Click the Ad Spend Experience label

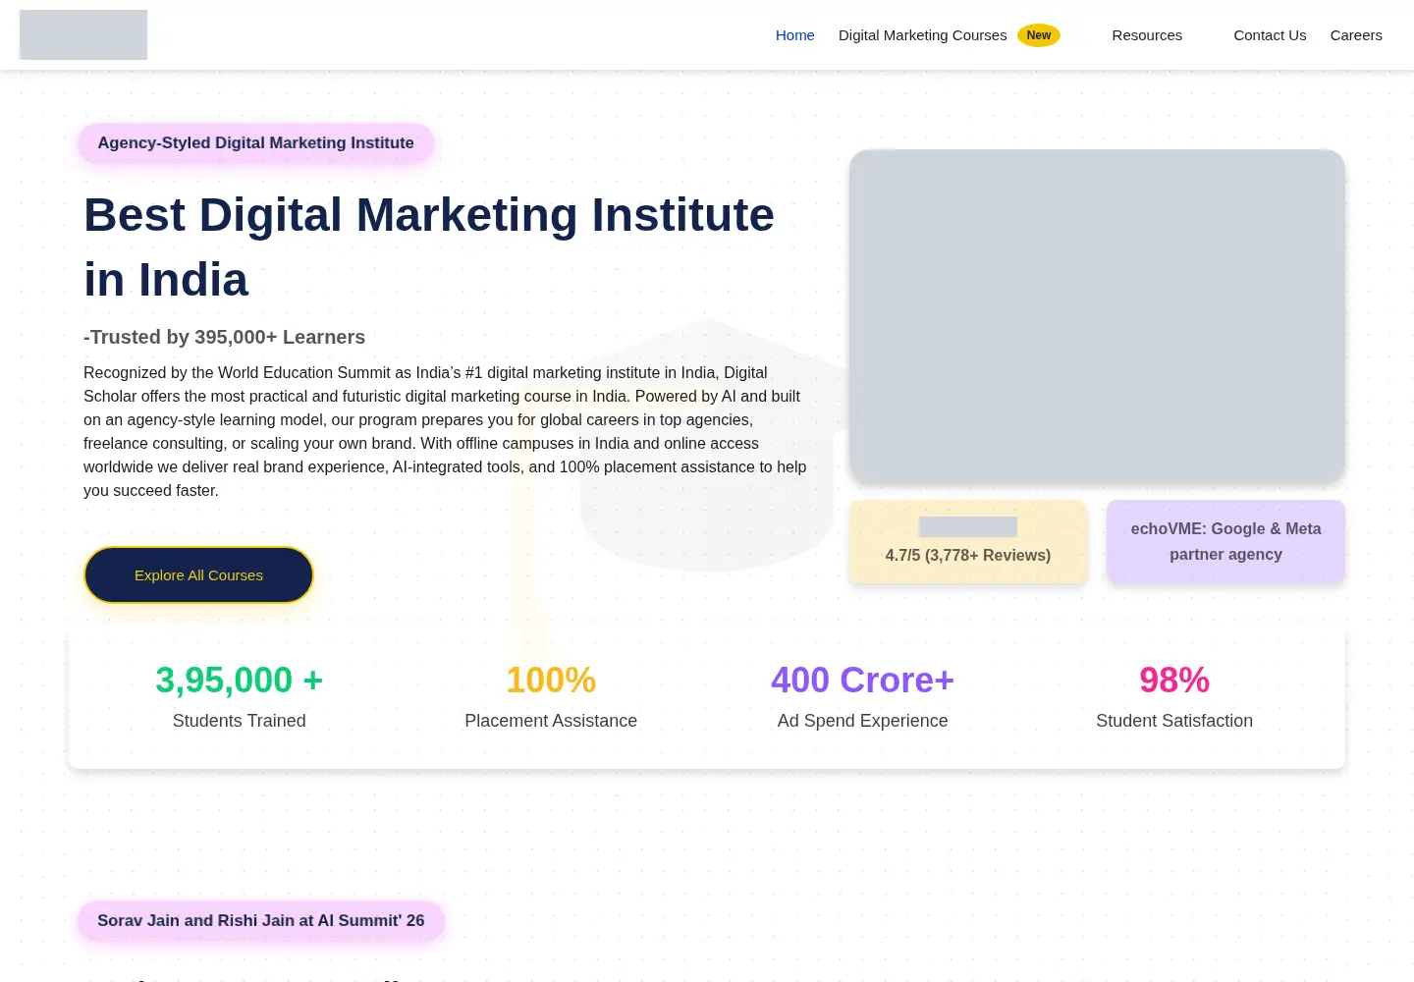[862, 721]
